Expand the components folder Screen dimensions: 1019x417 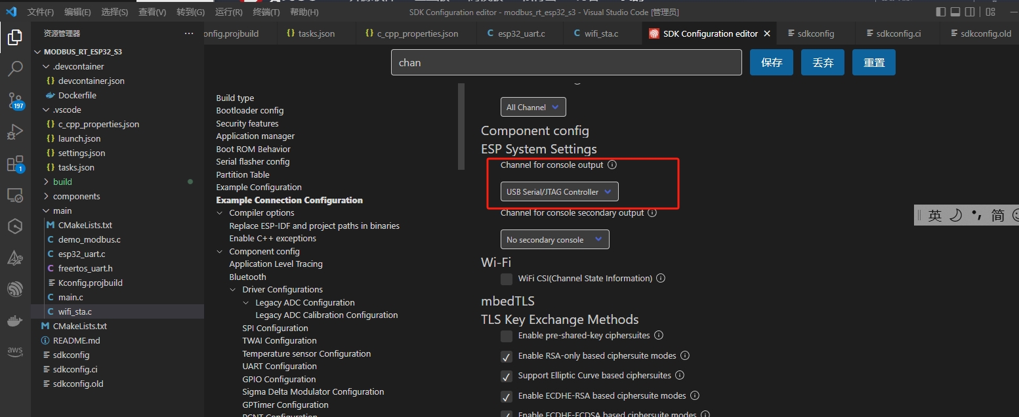[x=46, y=196]
